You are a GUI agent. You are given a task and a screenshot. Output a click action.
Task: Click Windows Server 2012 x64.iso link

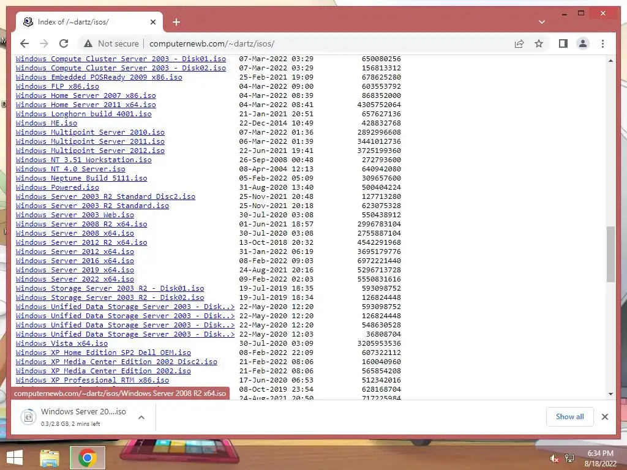[75, 252]
